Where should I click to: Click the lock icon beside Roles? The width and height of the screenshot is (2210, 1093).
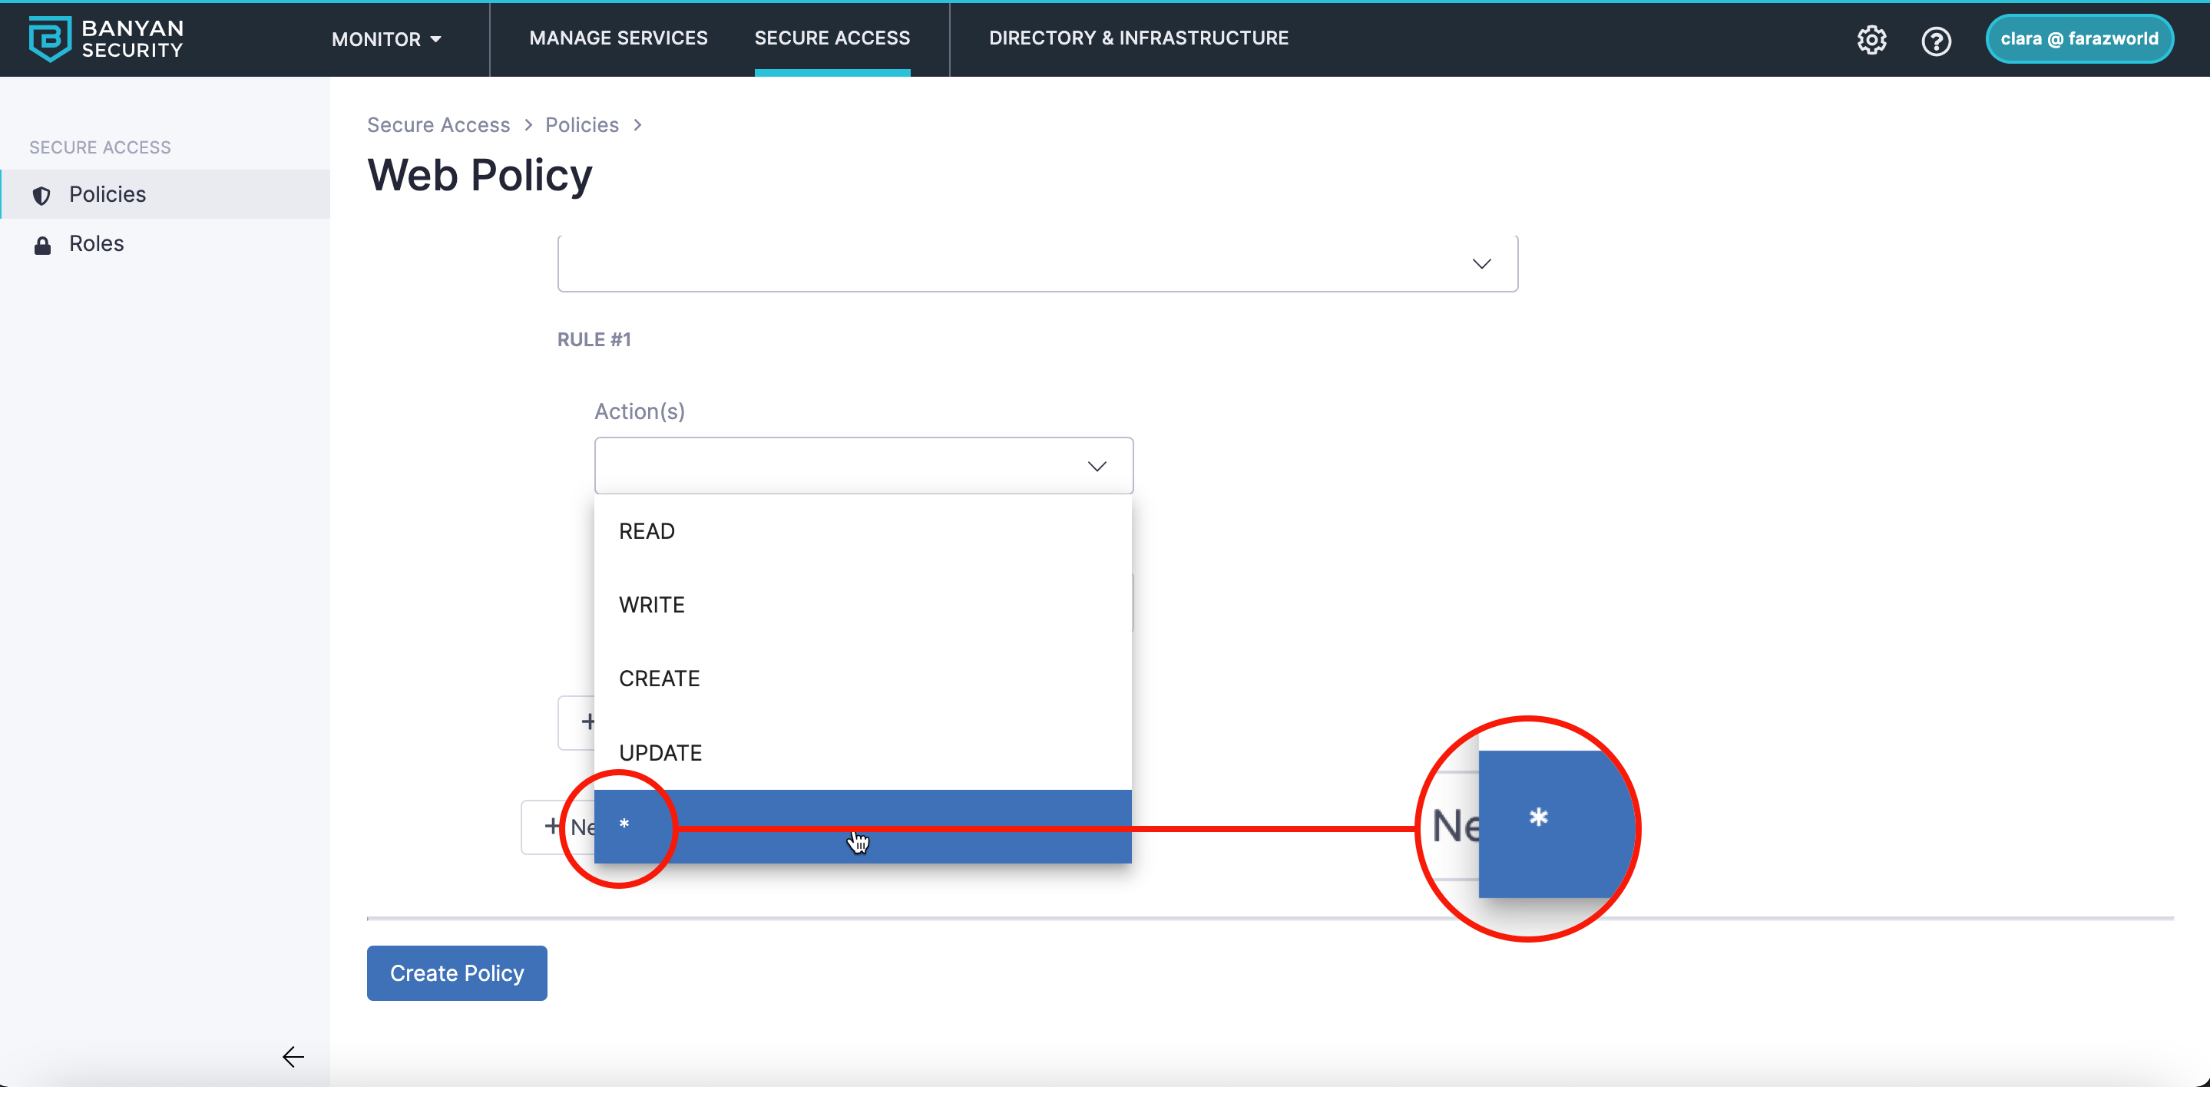click(41, 245)
